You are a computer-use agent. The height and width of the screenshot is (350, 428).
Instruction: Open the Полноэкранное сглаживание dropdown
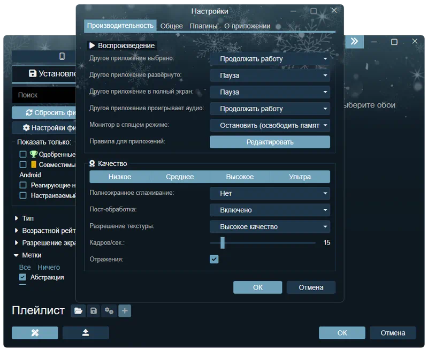(x=270, y=194)
